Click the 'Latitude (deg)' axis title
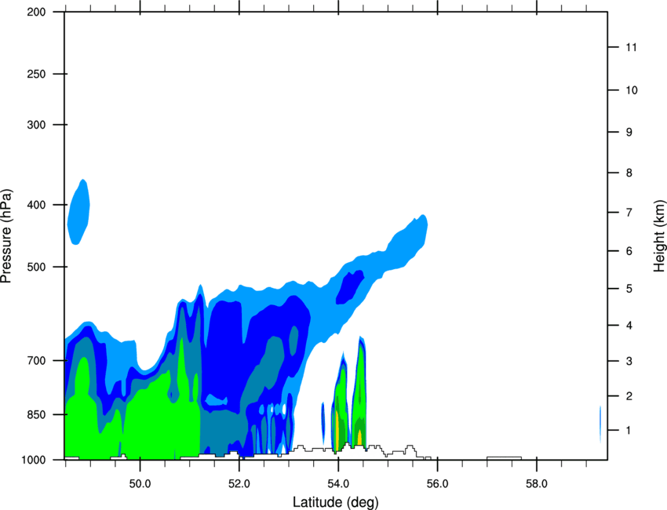Viewport: 667px width, 510px height. tap(336, 502)
